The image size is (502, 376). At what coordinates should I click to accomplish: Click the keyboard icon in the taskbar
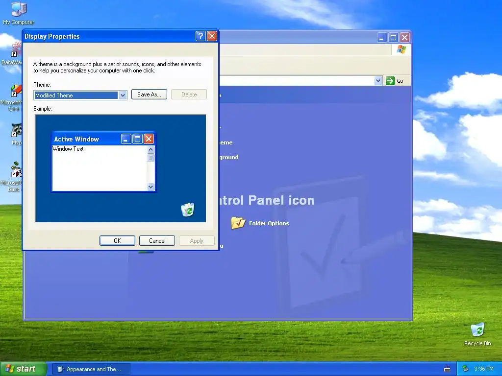[x=447, y=369]
